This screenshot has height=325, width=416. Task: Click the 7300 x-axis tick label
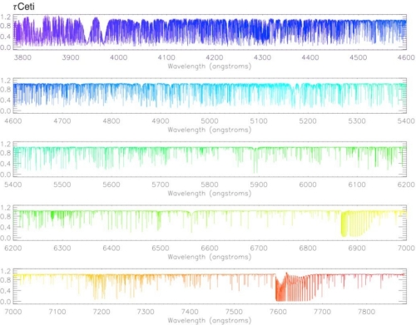pos(146,312)
